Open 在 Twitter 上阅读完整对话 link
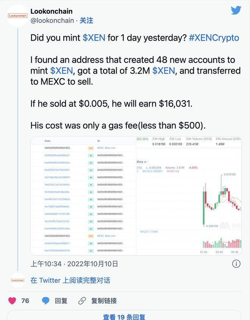The image size is (250, 320). point(70,281)
